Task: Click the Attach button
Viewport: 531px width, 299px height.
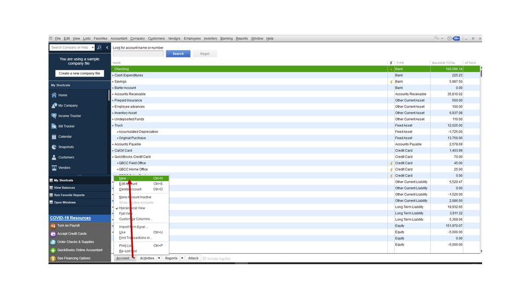Action: pos(193,259)
